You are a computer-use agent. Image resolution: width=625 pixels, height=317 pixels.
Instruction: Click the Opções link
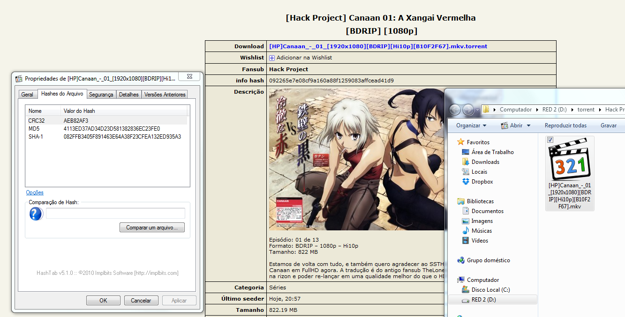pos(35,192)
